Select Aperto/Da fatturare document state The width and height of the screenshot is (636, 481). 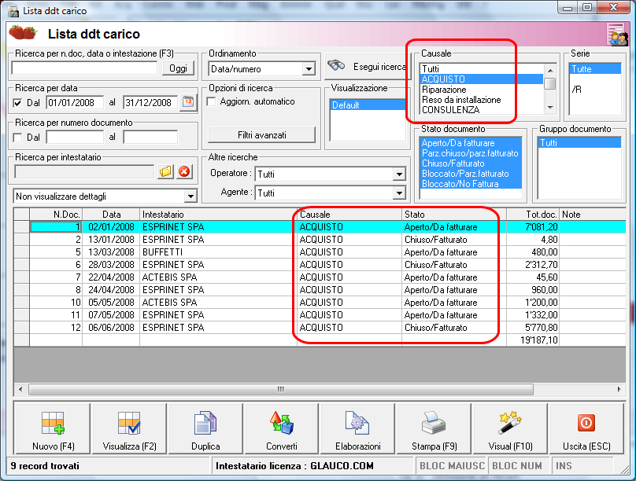[471, 143]
